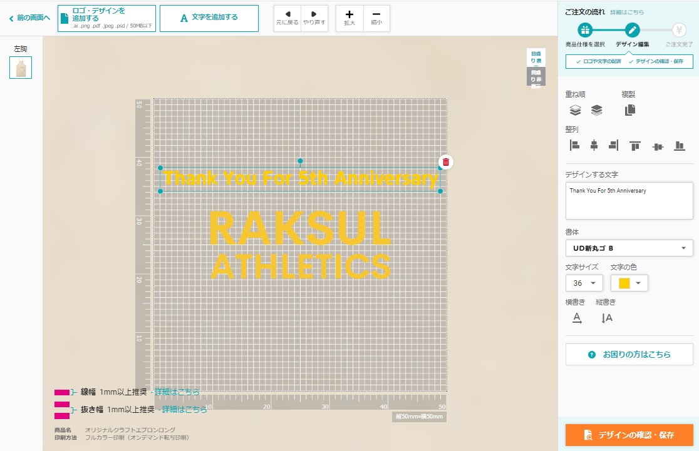699x451 pixels.
Task: Click ご注文完了 yen step icon
Action: (x=679, y=30)
